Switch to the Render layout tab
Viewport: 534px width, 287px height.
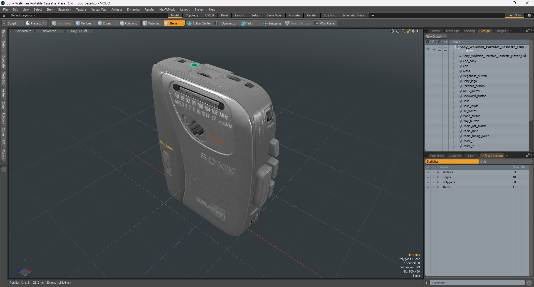coord(311,16)
